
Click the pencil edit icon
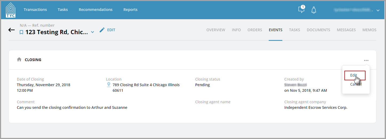[x=102, y=30]
